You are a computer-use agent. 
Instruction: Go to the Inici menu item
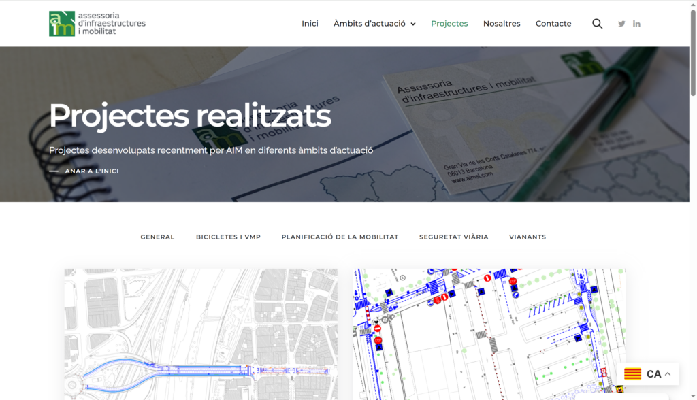tap(310, 24)
